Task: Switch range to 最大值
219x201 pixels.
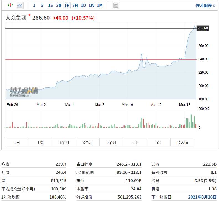Action: point(182,142)
